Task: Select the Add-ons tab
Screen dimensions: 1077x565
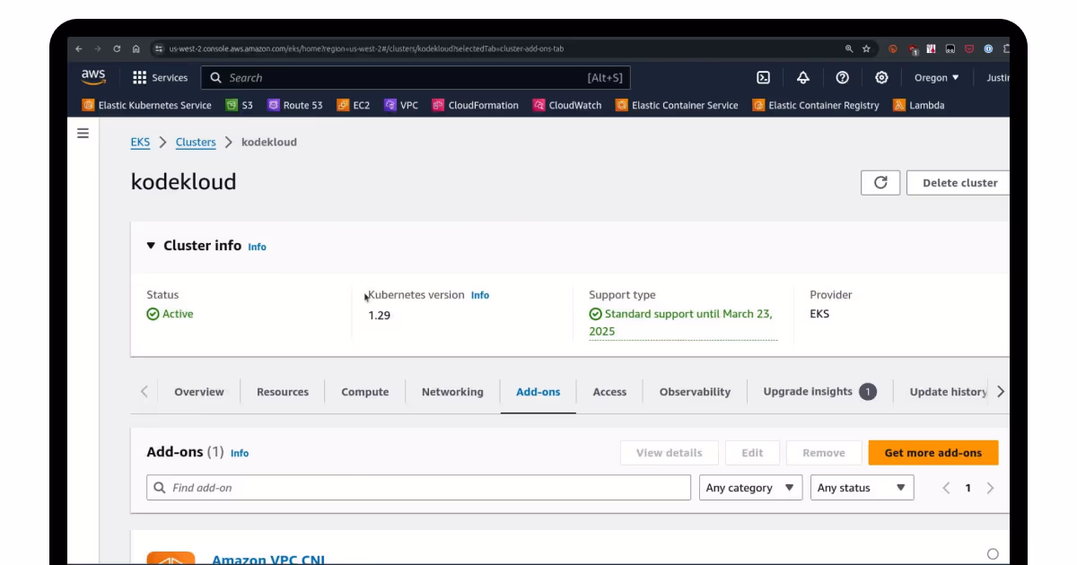Action: (x=538, y=392)
